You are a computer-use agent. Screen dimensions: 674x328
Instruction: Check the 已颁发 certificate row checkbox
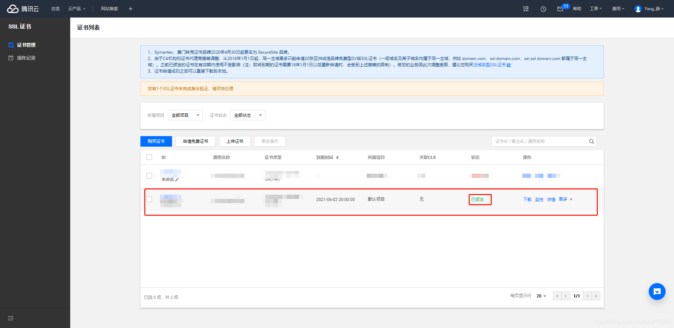[x=149, y=199]
